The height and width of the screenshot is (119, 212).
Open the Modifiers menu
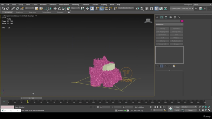point(43,5)
